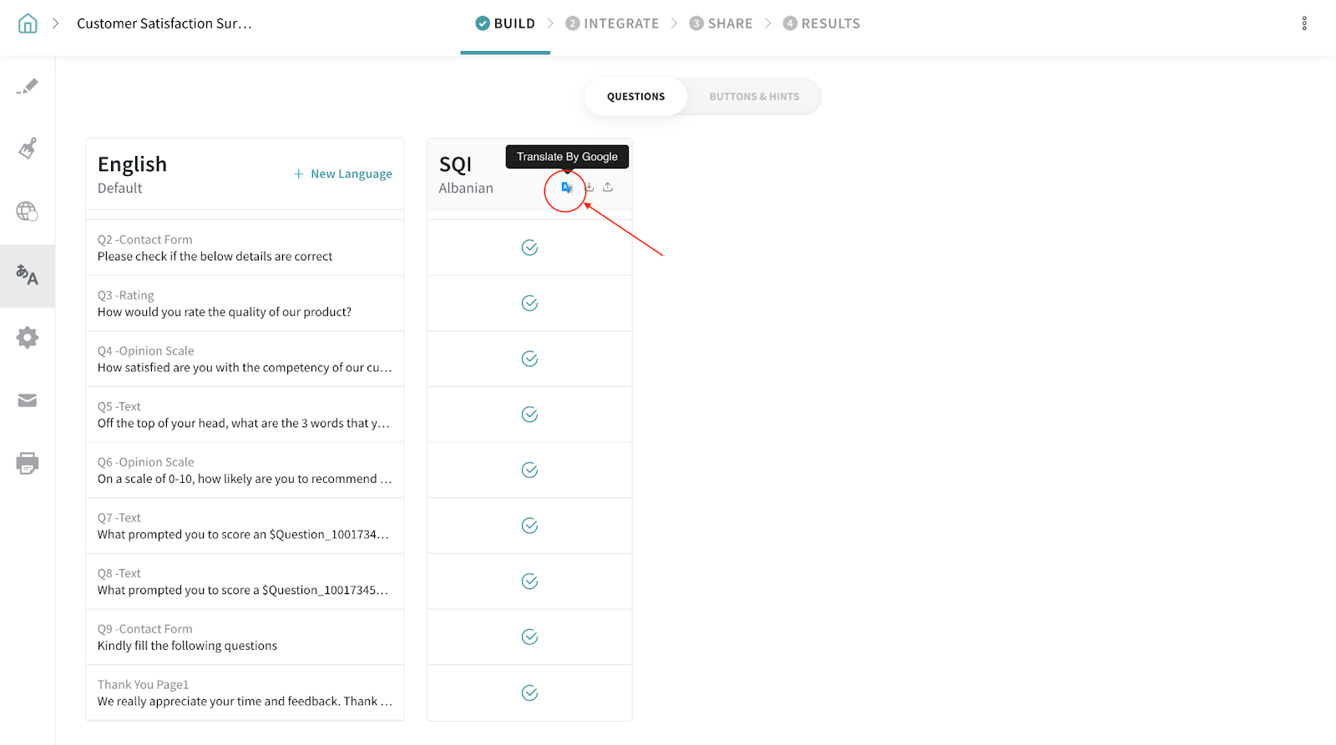
Task: Click the envelope email icon in the sidebar
Action: tap(28, 400)
